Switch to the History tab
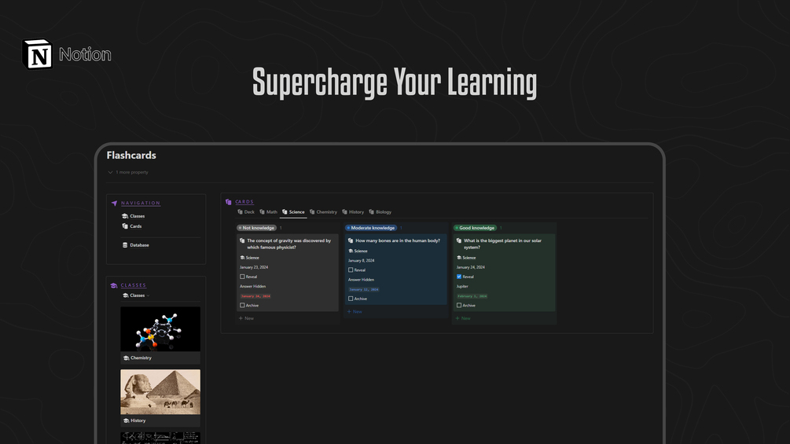Viewport: 790px width, 444px height. coord(353,212)
